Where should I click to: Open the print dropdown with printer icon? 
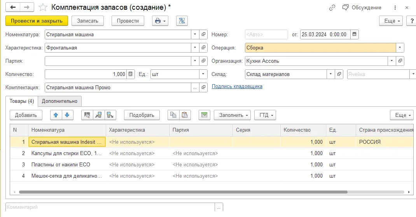coord(160,21)
